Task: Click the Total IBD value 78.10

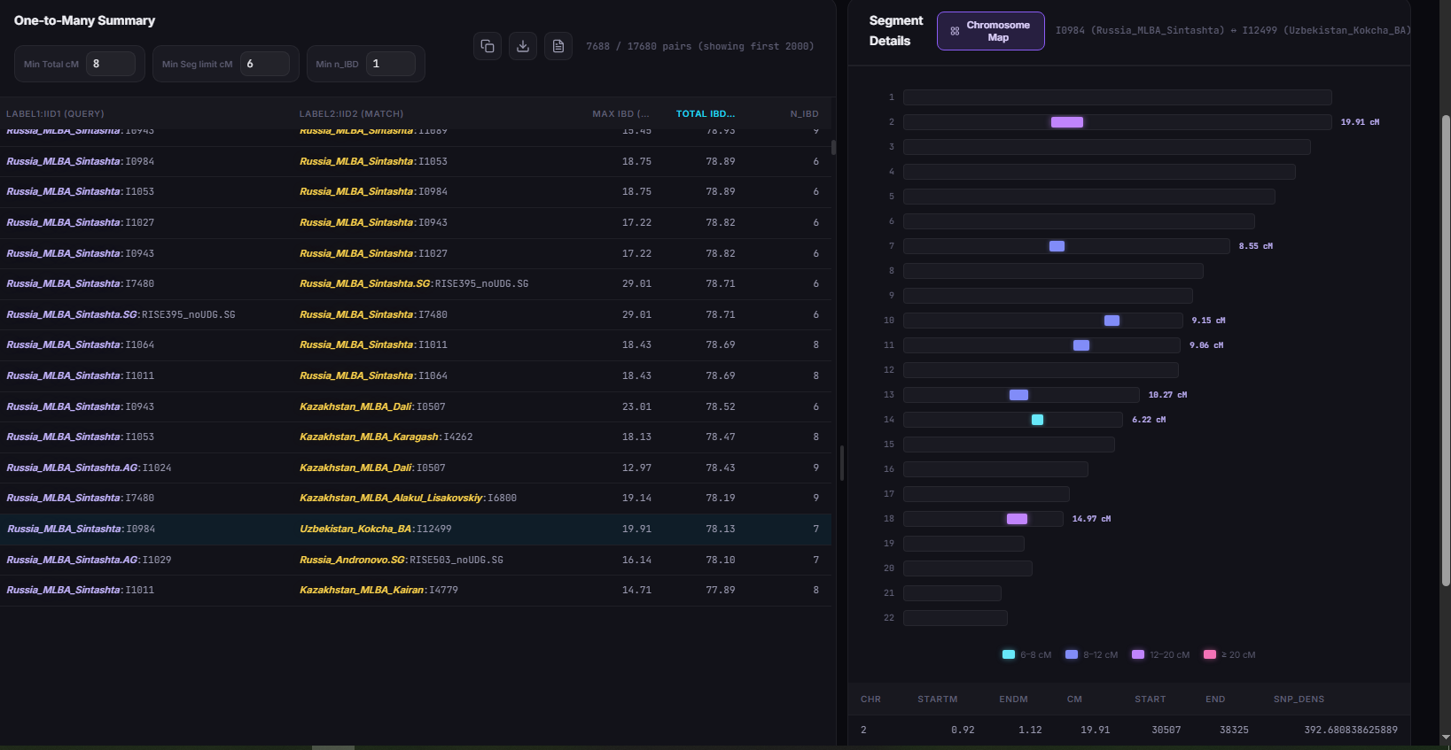Action: [721, 561]
